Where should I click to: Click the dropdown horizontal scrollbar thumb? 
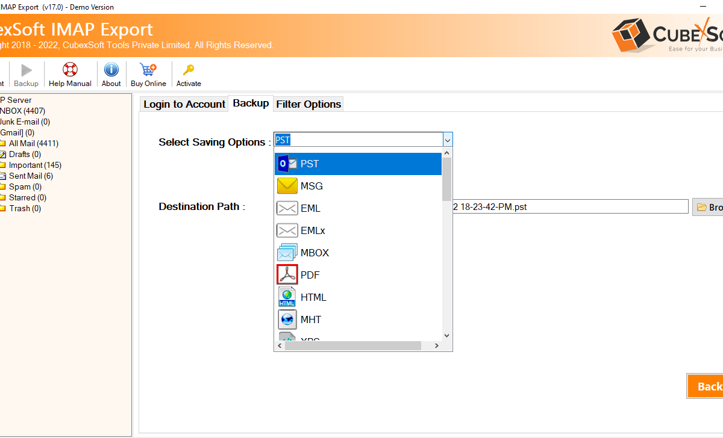352,346
